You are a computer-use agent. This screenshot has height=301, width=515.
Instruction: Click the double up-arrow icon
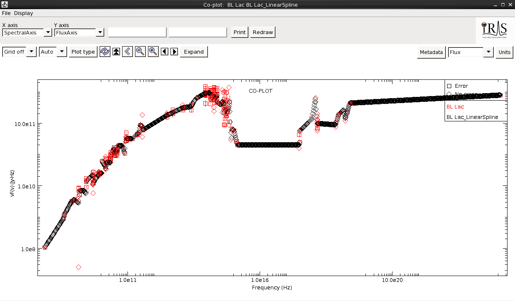[x=116, y=52]
